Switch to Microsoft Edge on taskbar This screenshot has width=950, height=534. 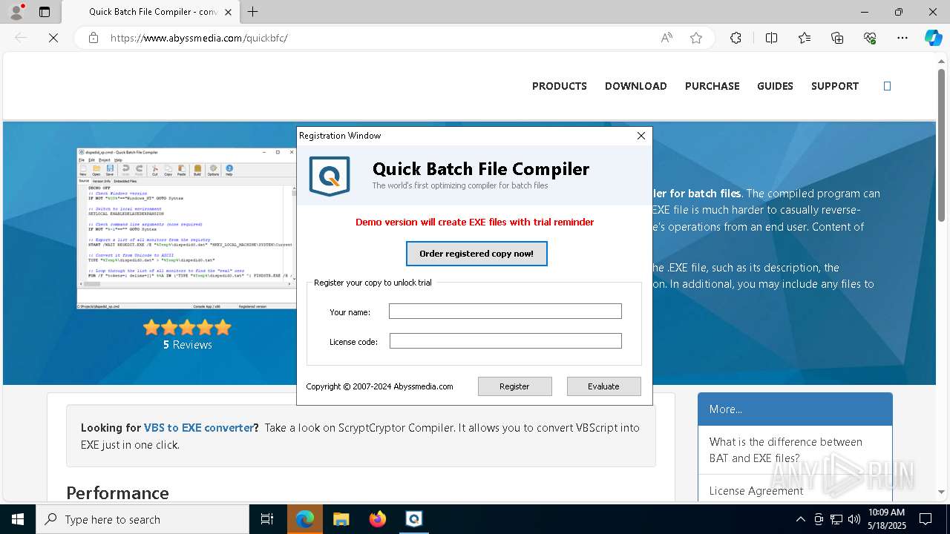click(x=305, y=519)
